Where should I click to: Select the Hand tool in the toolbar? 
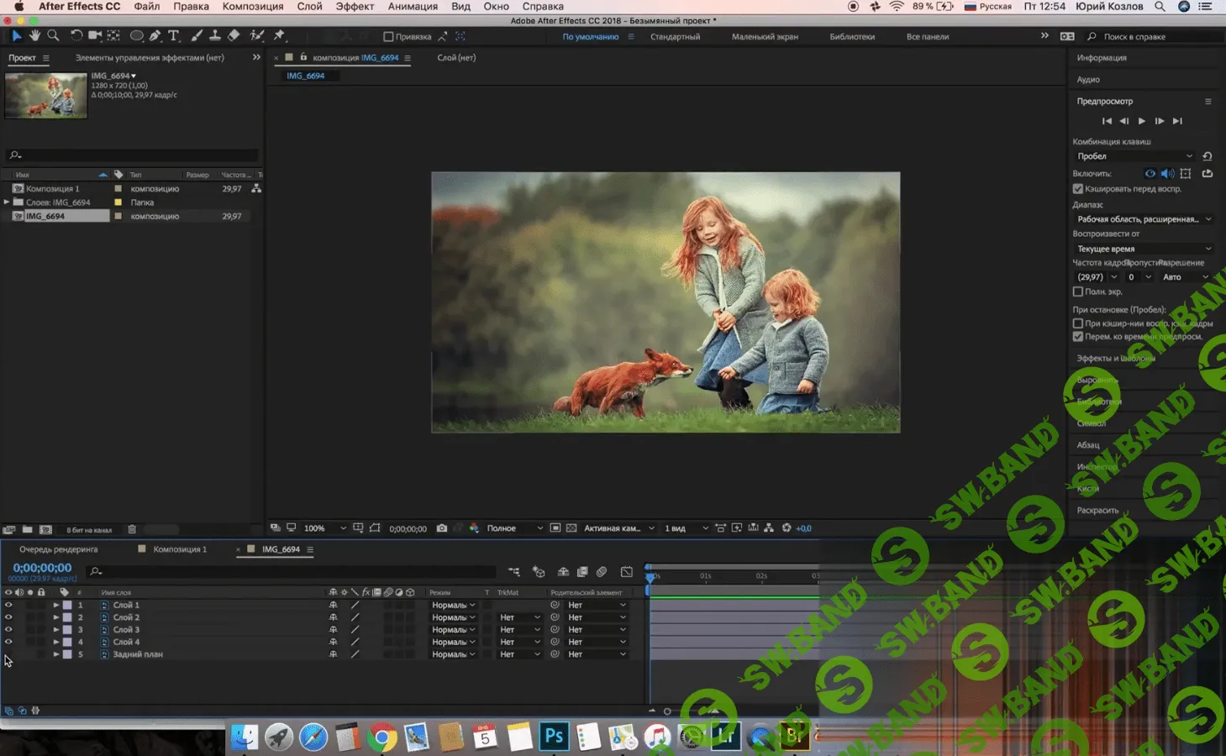tap(34, 36)
